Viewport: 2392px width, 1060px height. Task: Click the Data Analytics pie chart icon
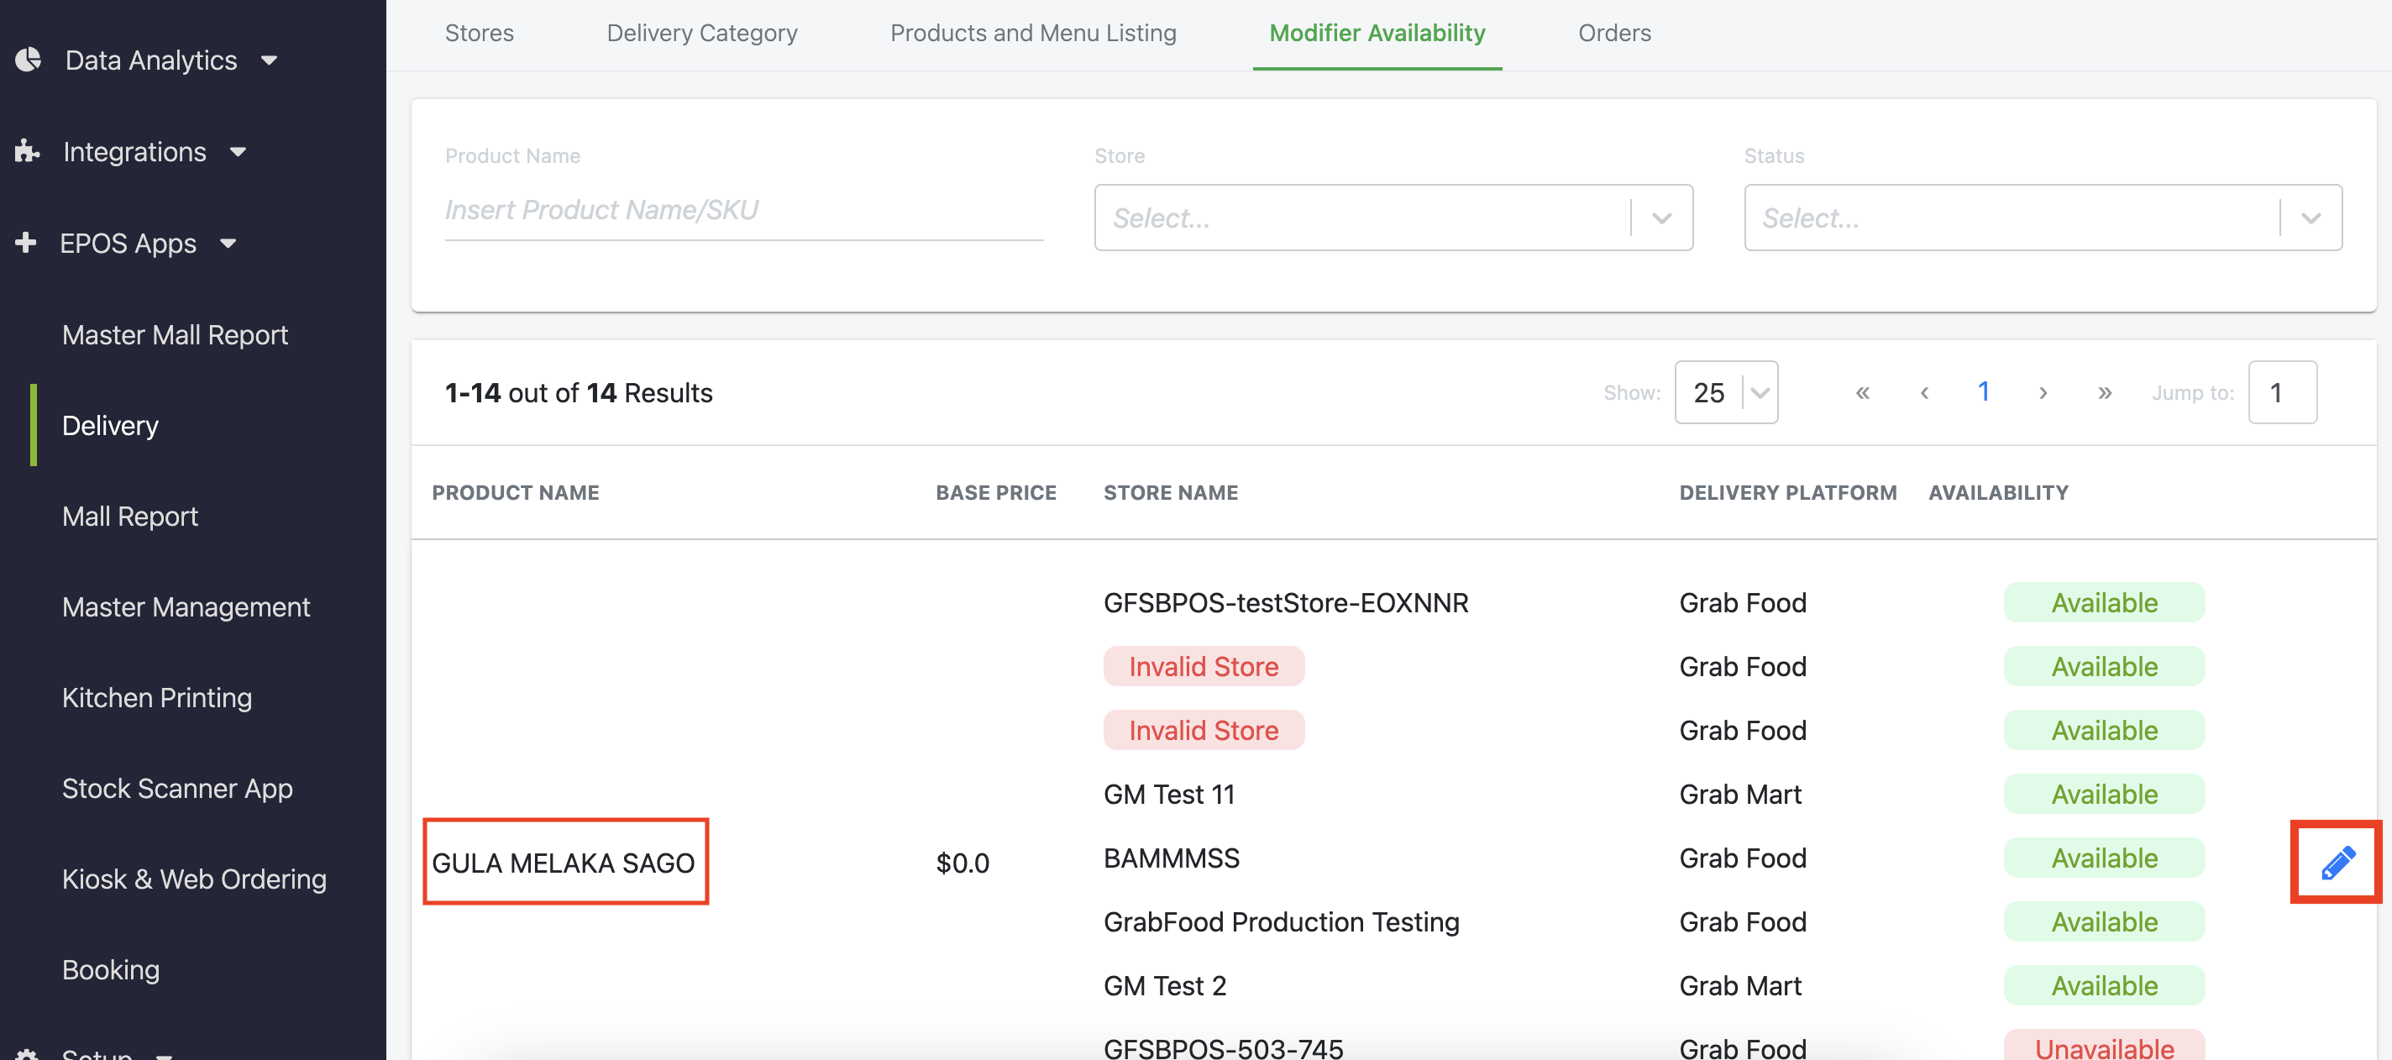(x=29, y=60)
